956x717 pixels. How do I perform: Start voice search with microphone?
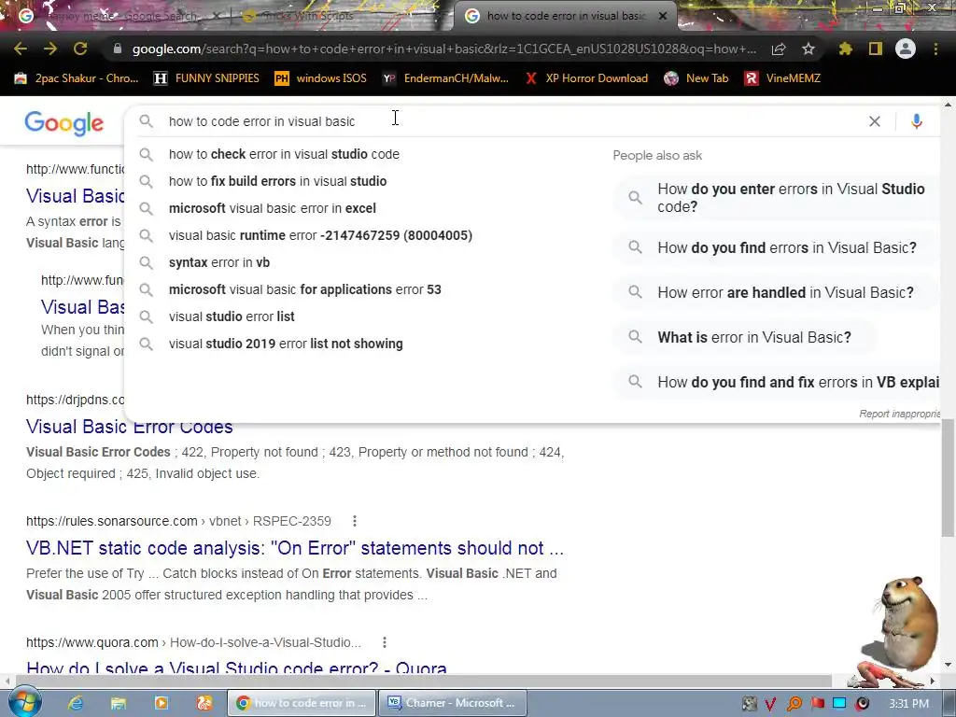(x=917, y=121)
